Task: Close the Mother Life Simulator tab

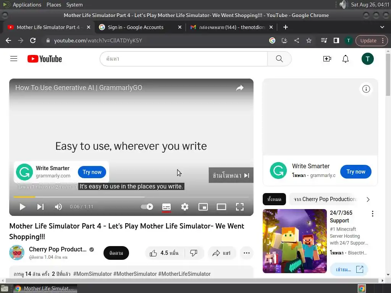Action: [x=89, y=27]
